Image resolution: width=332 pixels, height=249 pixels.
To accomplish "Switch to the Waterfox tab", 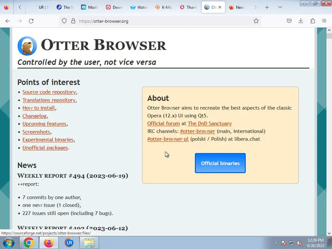I will pyautogui.click(x=139, y=7).
